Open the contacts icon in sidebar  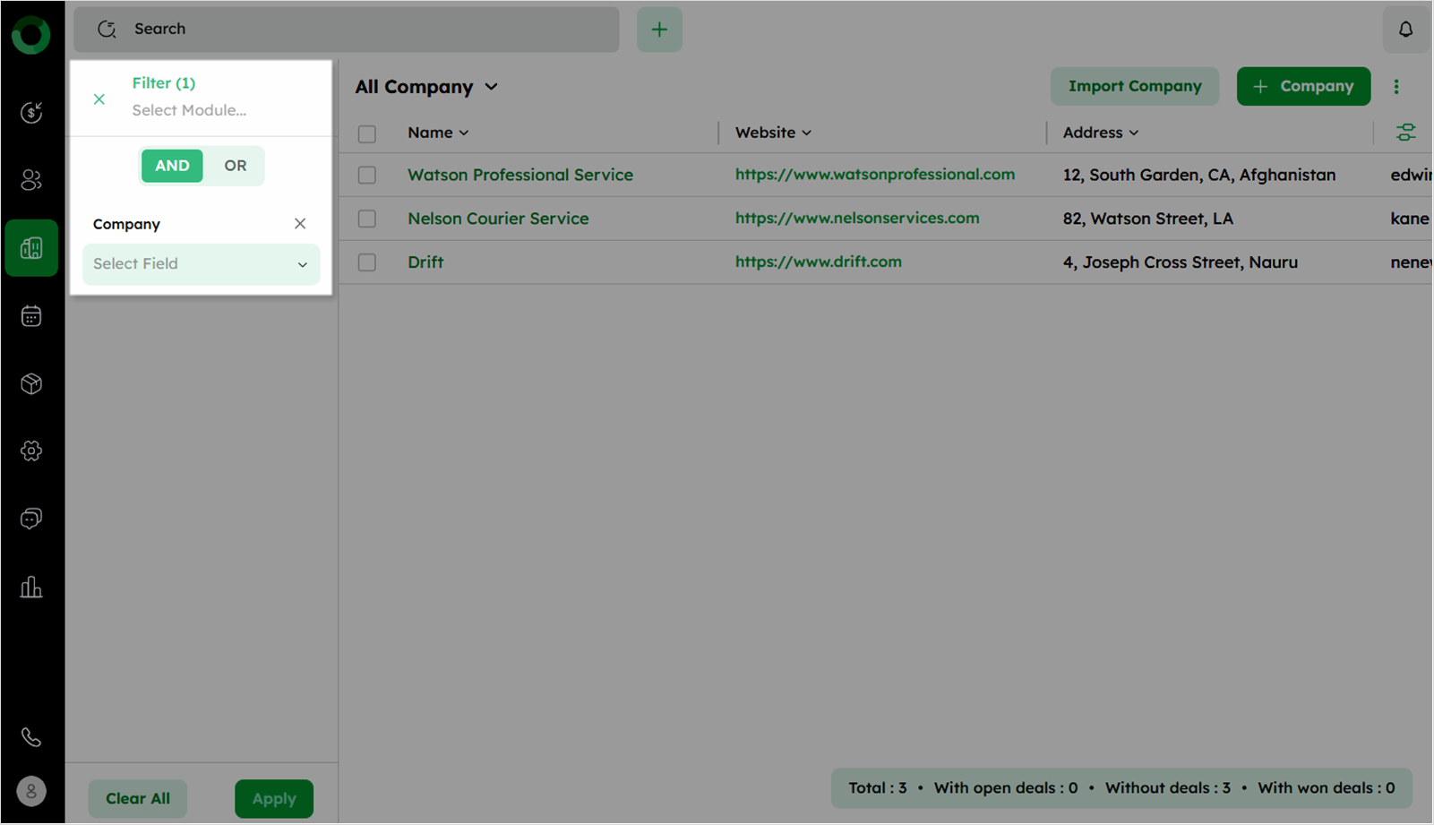point(31,180)
